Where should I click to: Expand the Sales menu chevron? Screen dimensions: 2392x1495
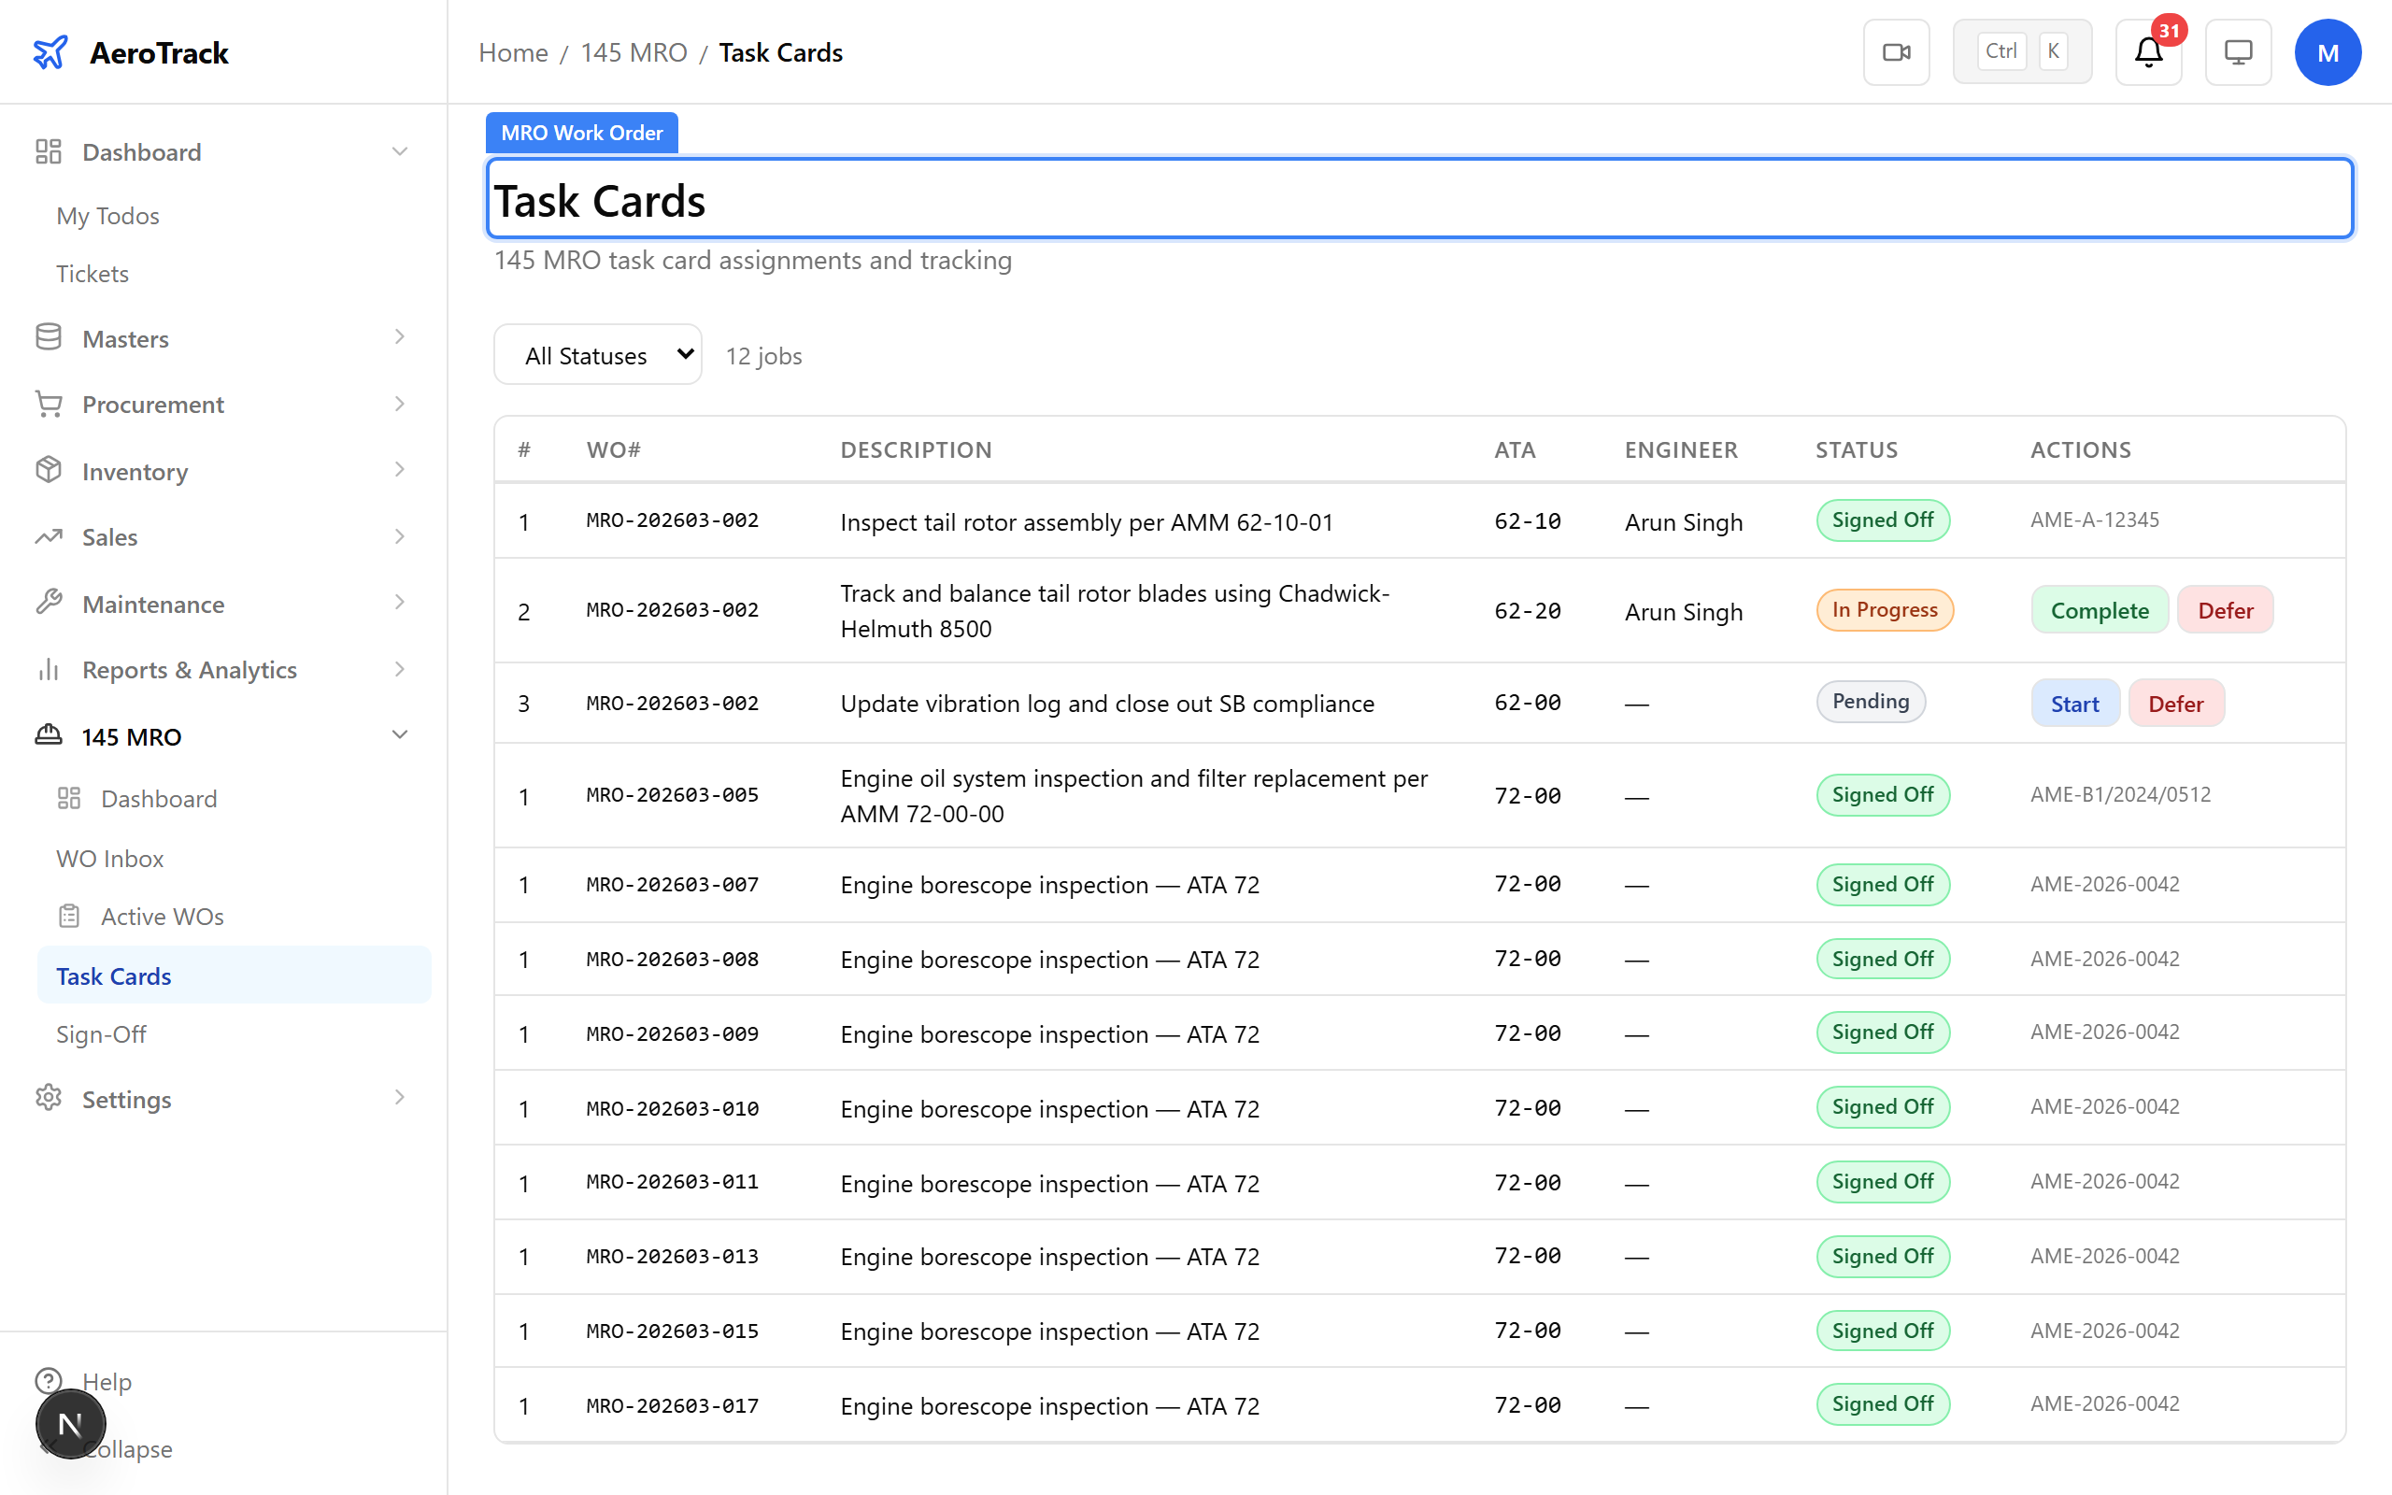399,537
